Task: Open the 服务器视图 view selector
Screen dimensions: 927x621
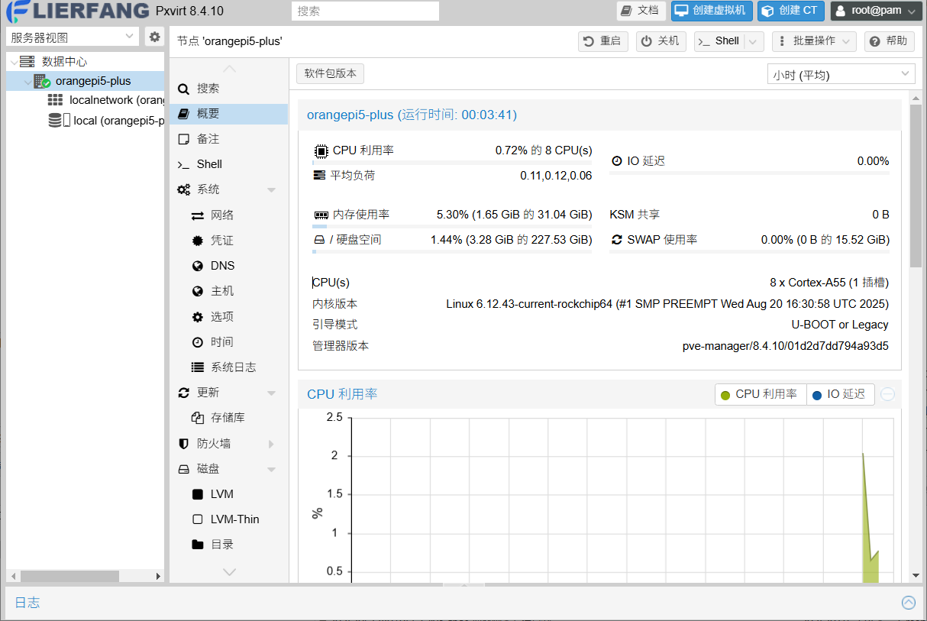Action: pos(73,37)
